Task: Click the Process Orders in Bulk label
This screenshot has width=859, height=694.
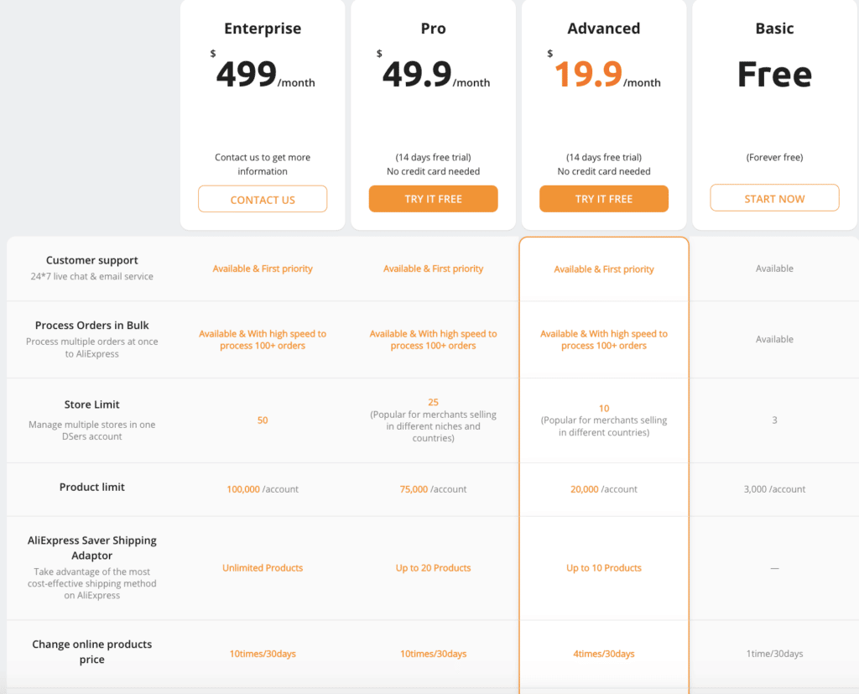Action: click(92, 326)
